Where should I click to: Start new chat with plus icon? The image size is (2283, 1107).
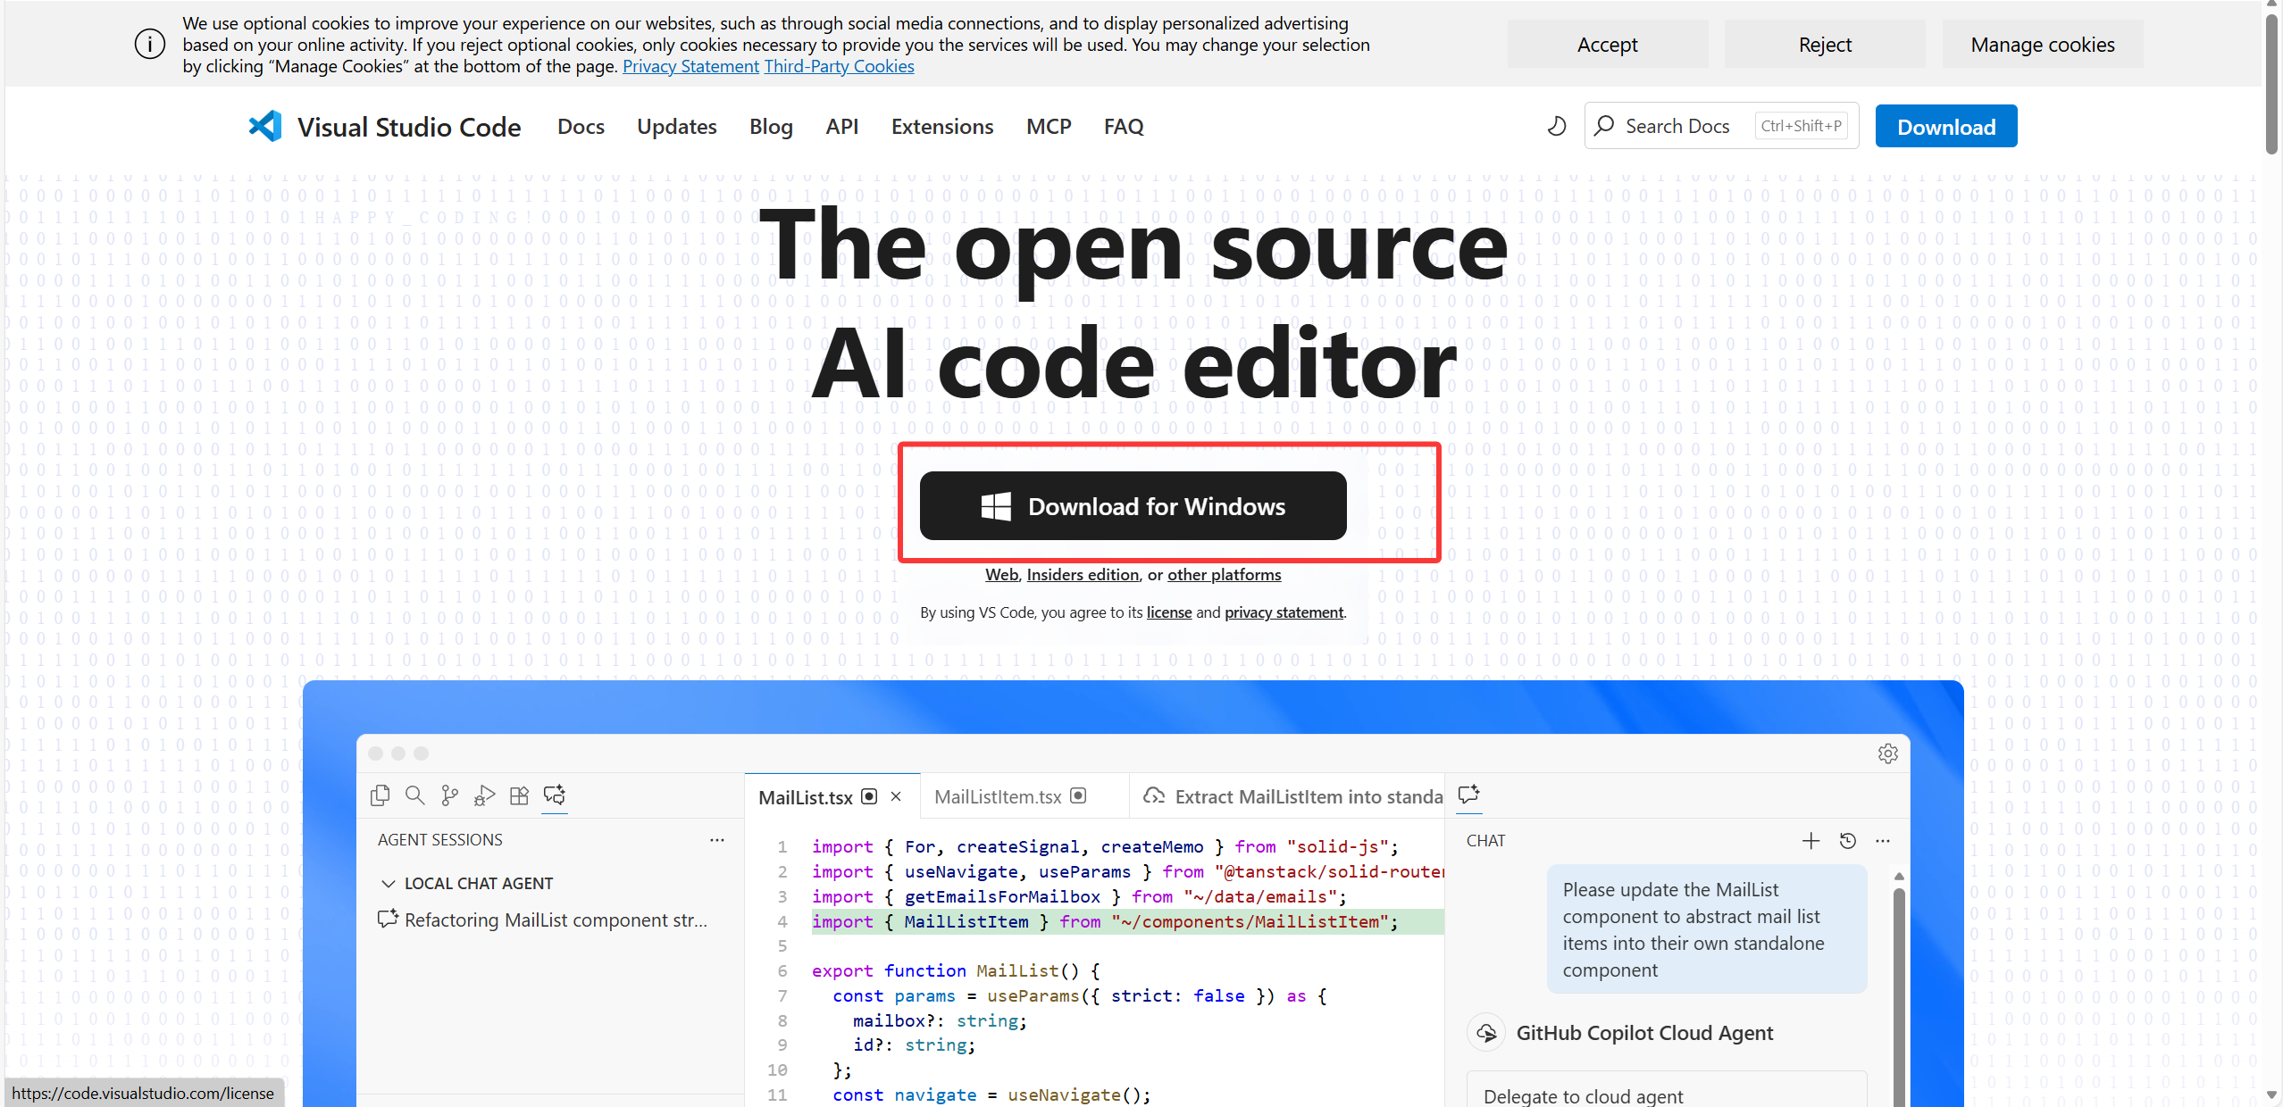coord(1811,840)
